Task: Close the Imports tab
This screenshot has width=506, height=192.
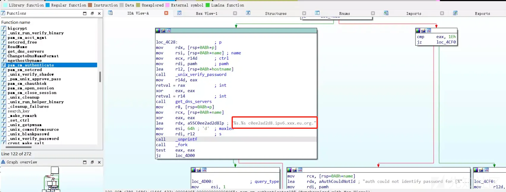Action: point(442,13)
